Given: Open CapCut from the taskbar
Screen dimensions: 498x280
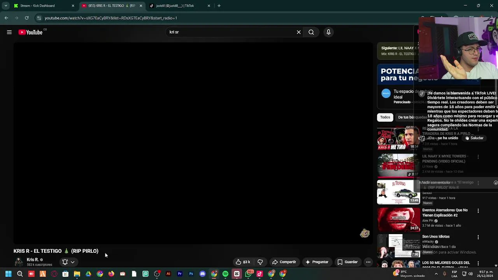Looking at the screenshot, I should [x=237, y=274].
